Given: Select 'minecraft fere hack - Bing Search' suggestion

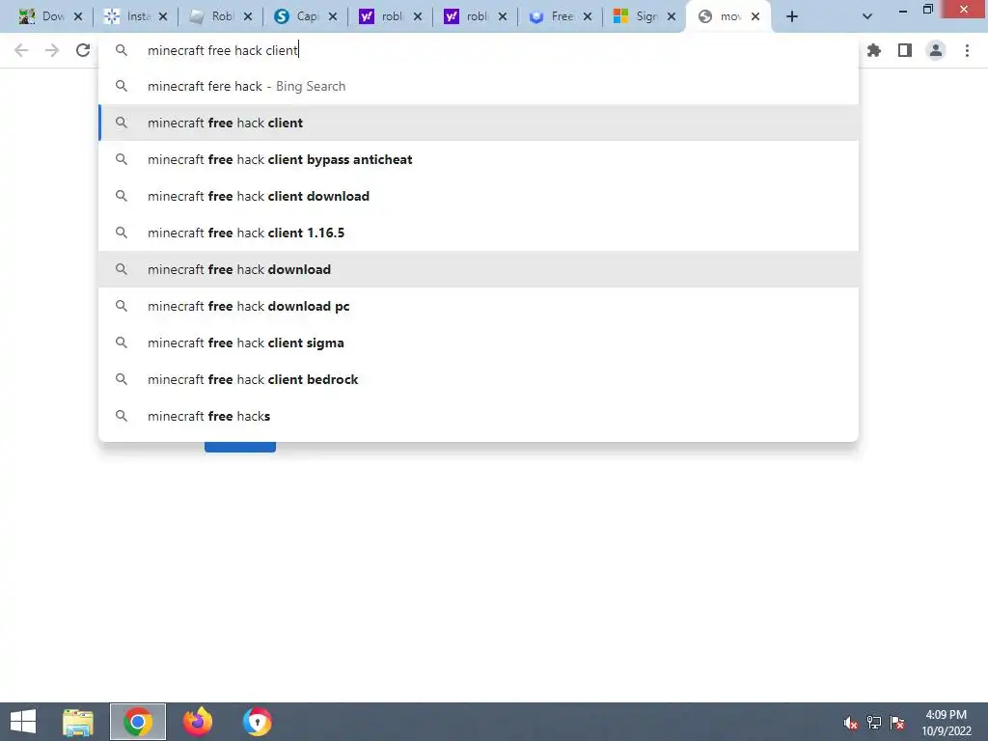Looking at the screenshot, I should pos(479,86).
